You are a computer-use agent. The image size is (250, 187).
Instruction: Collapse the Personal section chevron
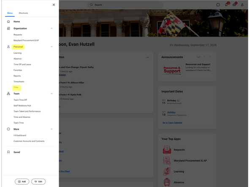[52, 47]
